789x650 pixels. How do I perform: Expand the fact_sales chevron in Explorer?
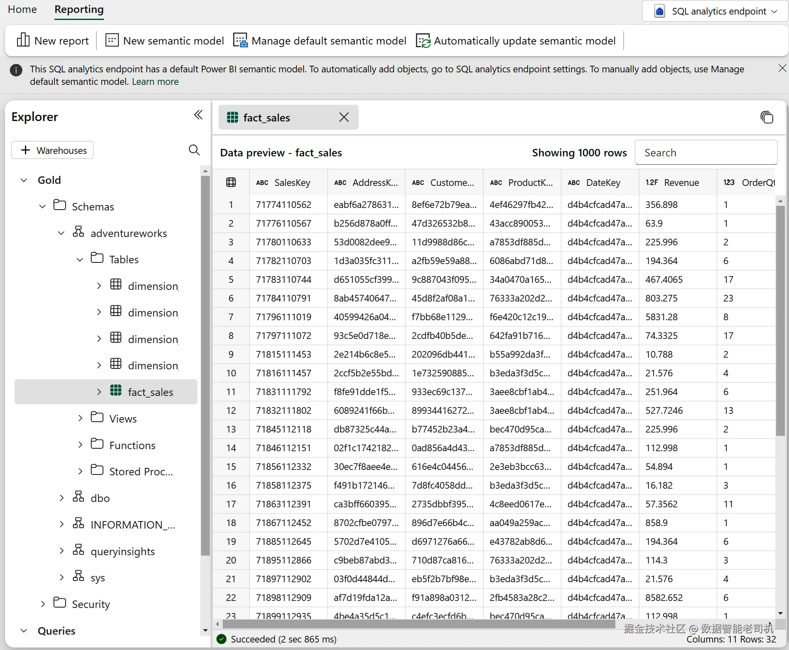[x=99, y=392]
